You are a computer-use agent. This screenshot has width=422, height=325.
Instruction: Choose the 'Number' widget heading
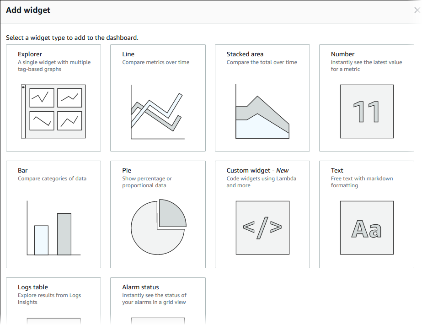[342, 54]
